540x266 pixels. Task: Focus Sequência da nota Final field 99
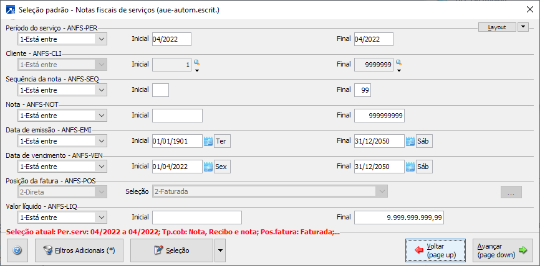[362, 90]
